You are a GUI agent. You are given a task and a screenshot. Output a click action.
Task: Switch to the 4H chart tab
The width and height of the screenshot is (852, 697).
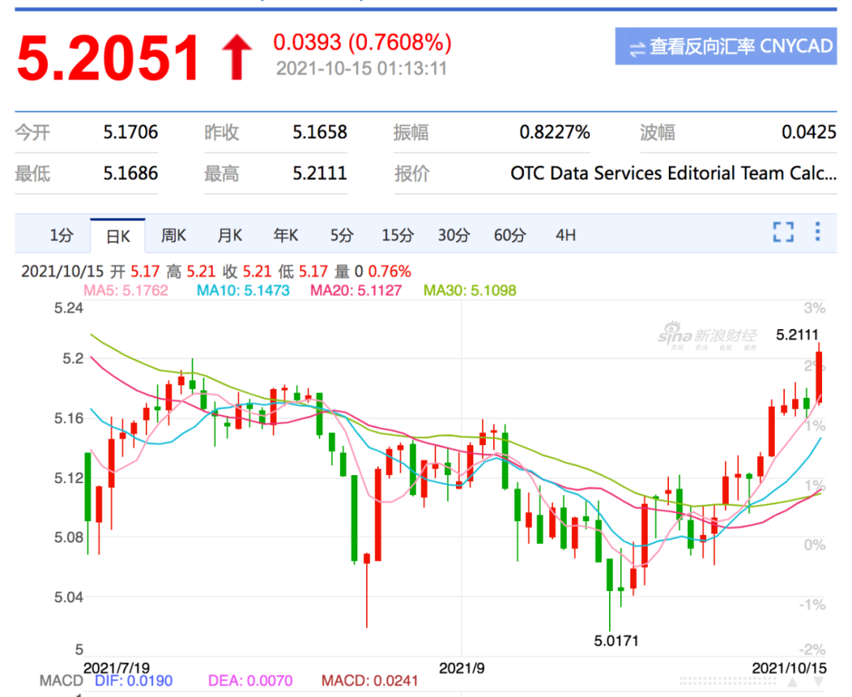[566, 235]
